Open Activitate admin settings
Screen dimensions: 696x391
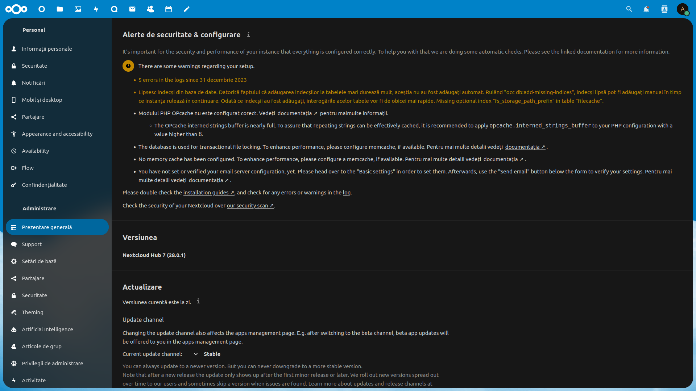coord(57,381)
